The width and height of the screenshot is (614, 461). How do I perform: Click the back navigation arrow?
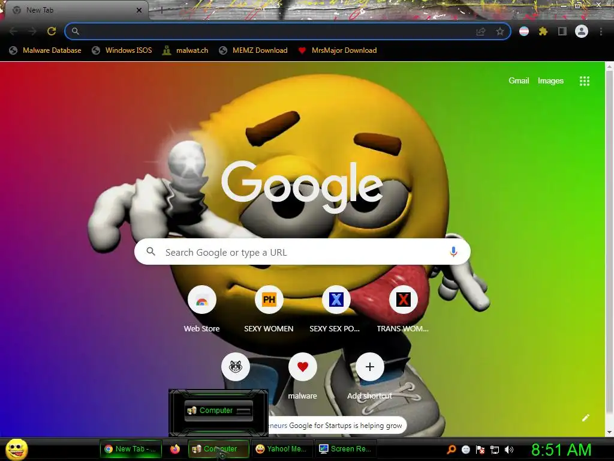pos(13,31)
